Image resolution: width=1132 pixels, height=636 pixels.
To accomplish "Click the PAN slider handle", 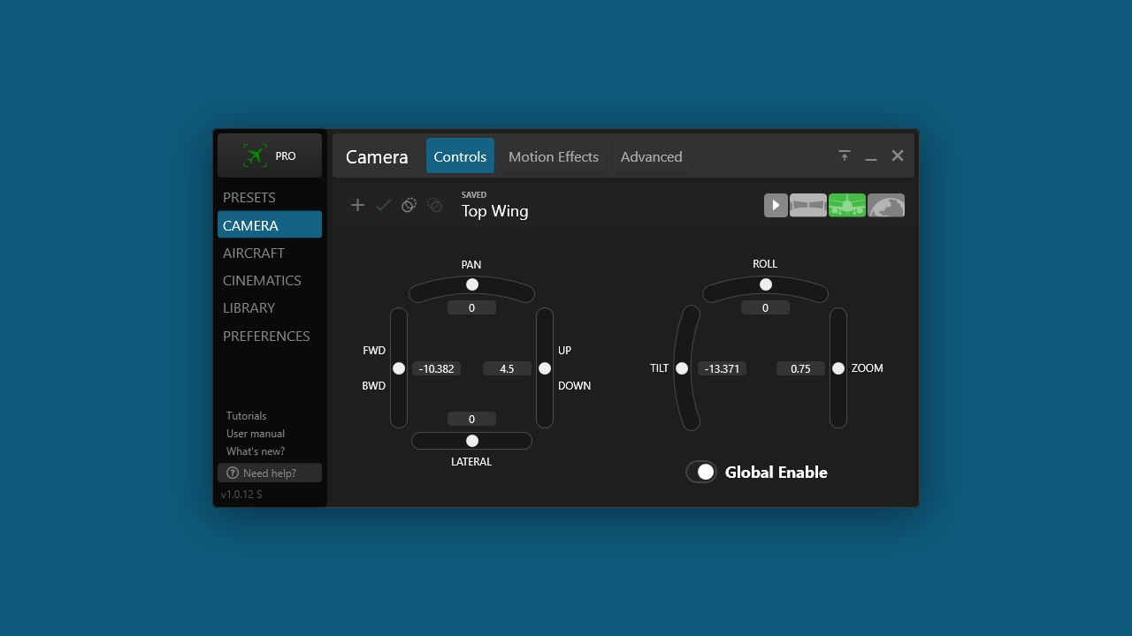I will pyautogui.click(x=472, y=284).
